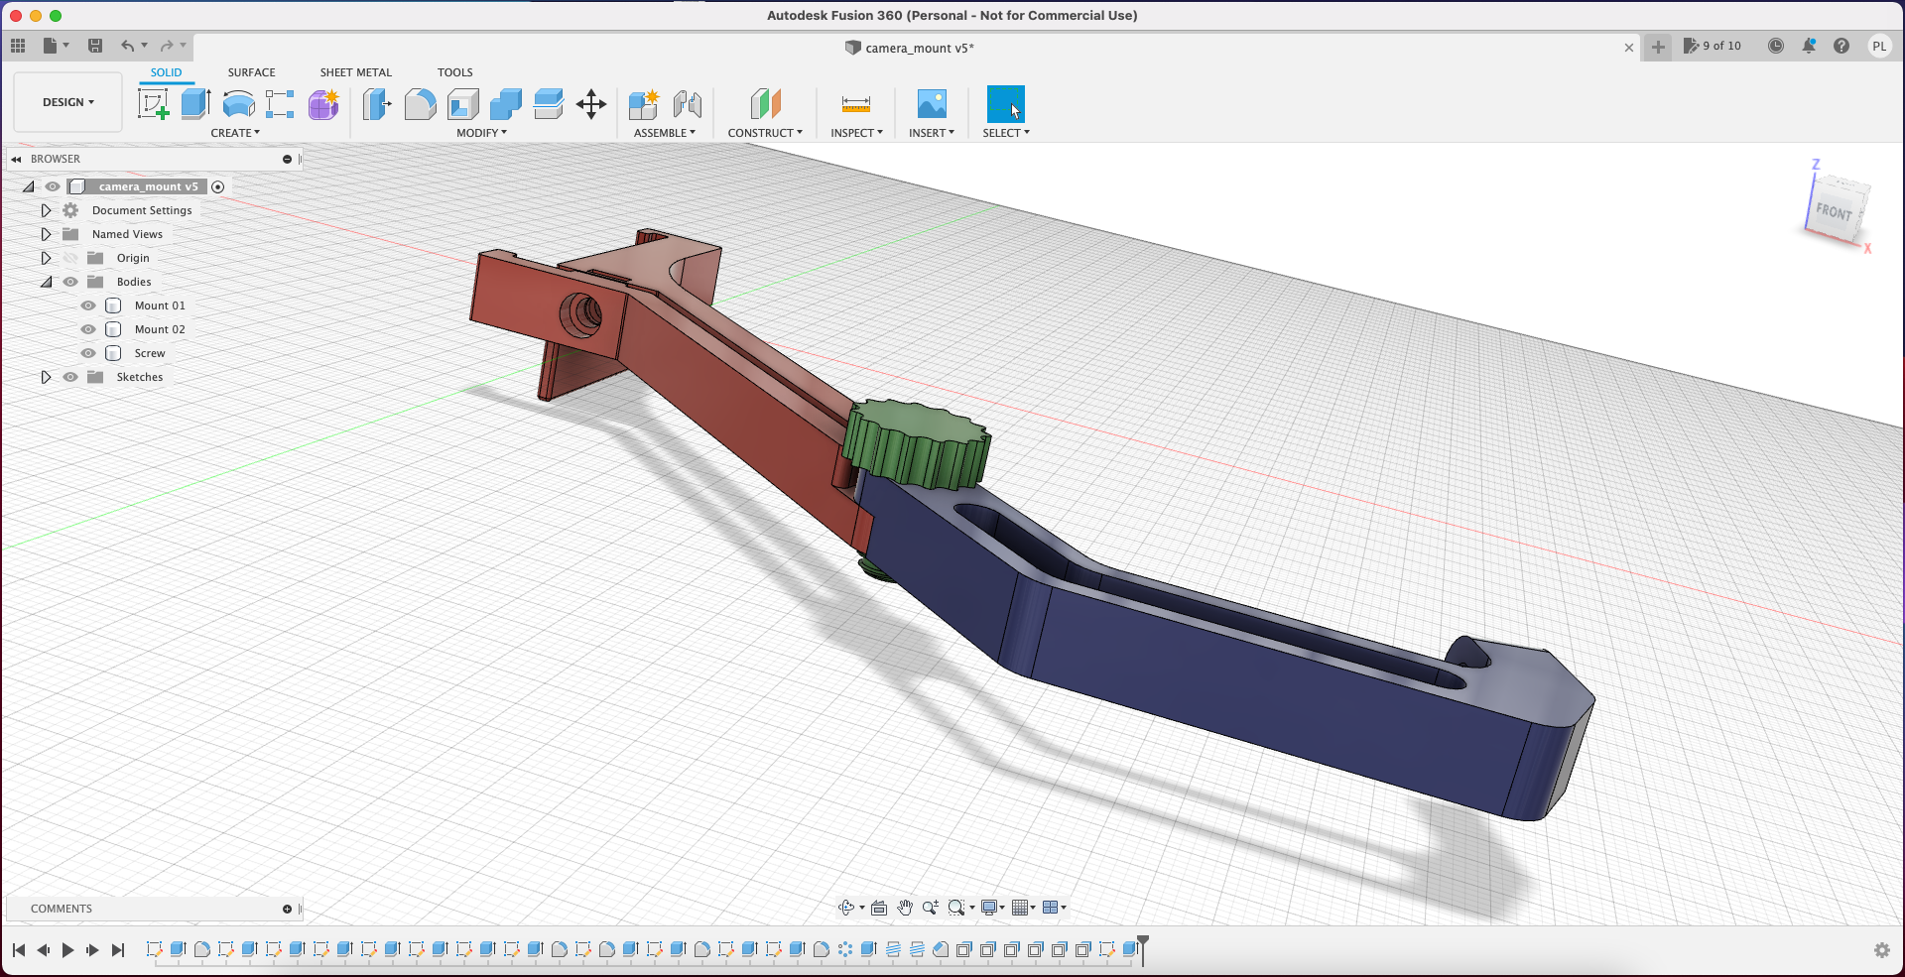Viewport: 1905px width, 977px height.
Task: Expand the Named Views node
Action: [x=46, y=234]
